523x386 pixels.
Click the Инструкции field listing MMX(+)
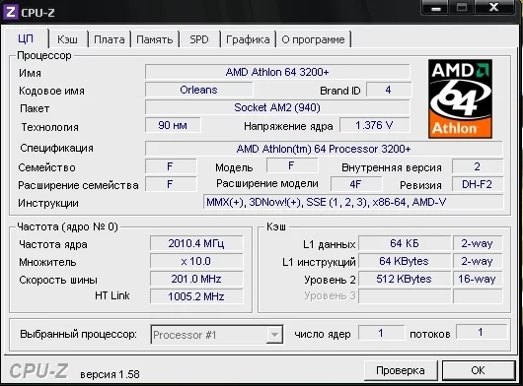coord(353,202)
